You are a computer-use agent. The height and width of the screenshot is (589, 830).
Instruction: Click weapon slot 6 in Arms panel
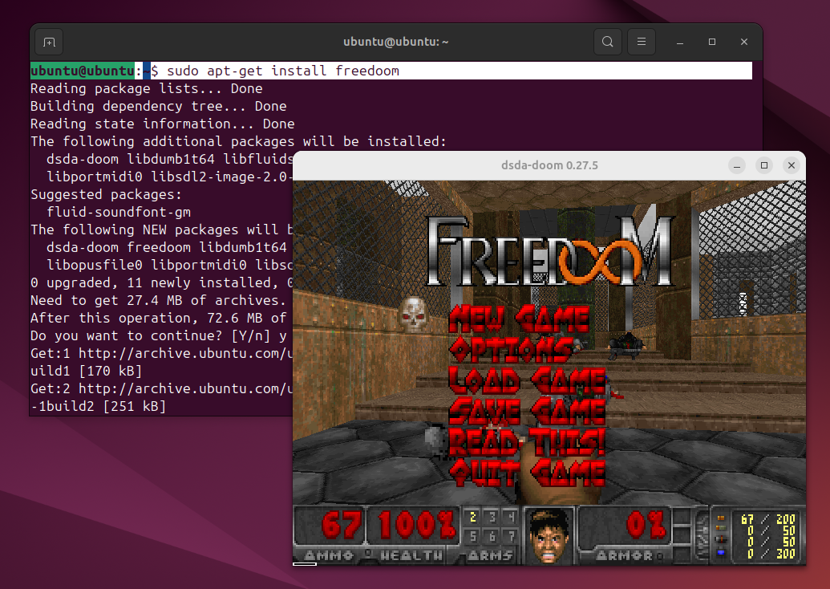point(492,537)
